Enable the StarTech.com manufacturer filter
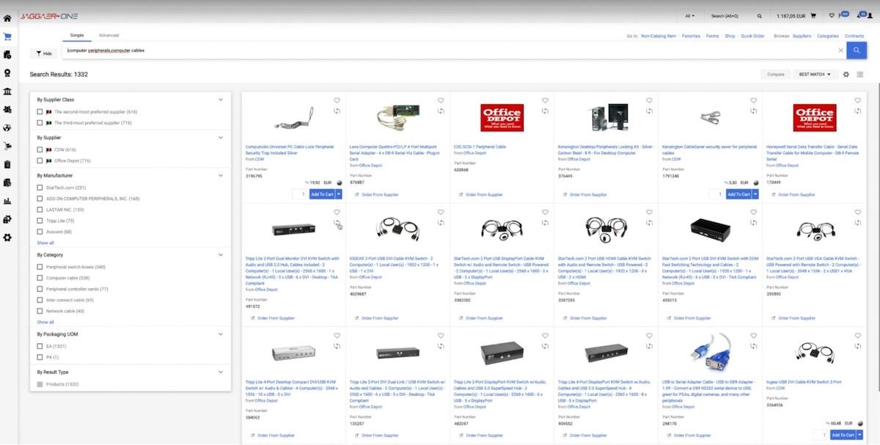This screenshot has width=880, height=445. [40, 188]
